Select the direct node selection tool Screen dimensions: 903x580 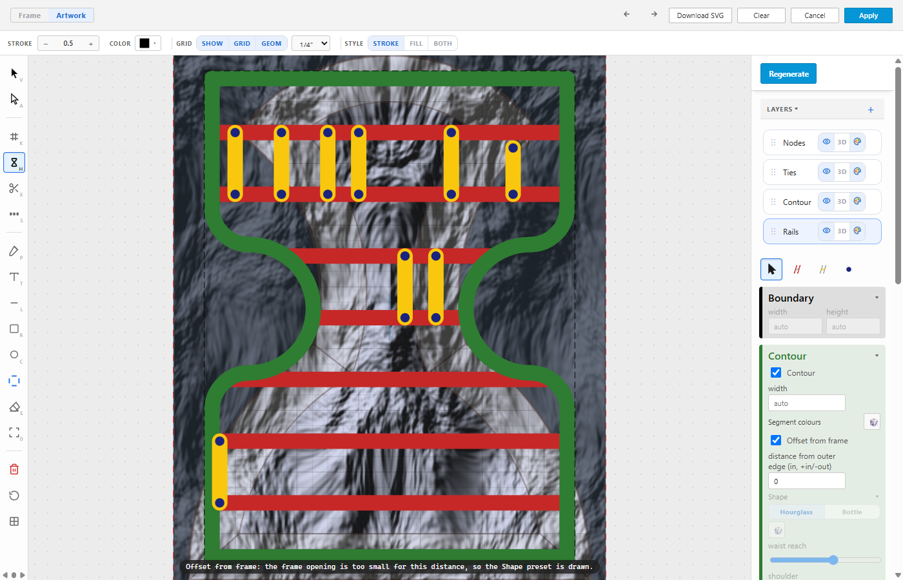14,99
